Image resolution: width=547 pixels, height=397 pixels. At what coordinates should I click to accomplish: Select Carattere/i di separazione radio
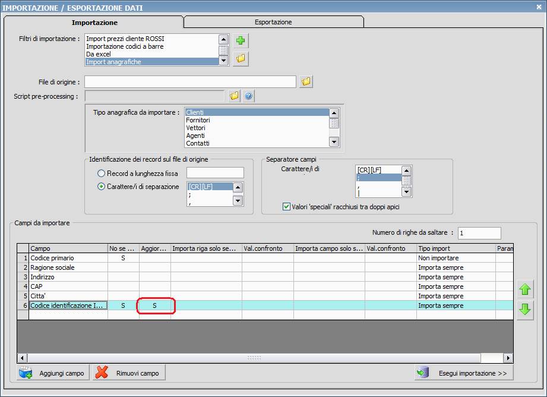(x=101, y=187)
